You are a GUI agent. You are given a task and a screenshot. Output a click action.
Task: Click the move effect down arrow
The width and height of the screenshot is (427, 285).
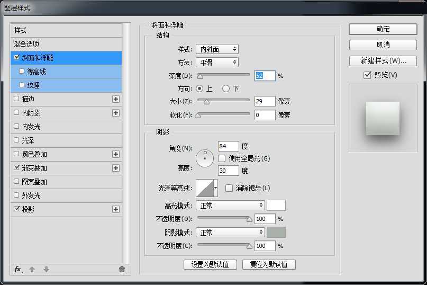tap(46, 269)
